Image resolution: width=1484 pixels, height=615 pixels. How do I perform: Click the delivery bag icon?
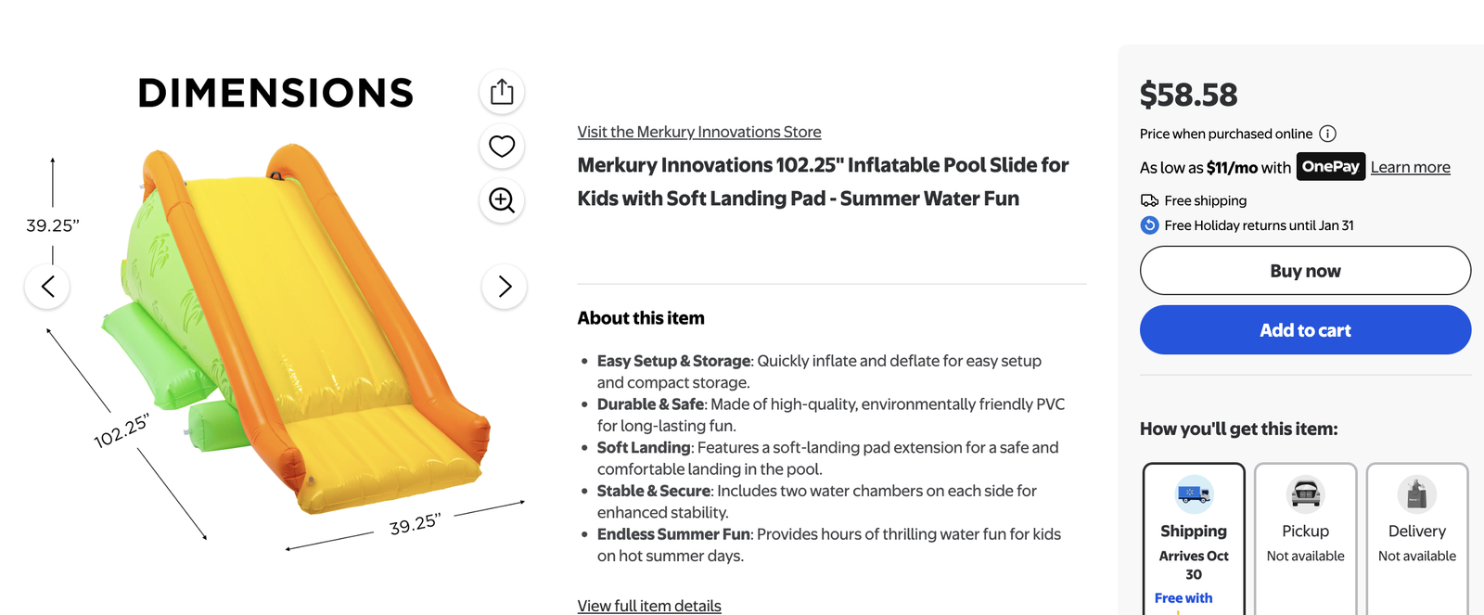pyautogui.click(x=1416, y=494)
